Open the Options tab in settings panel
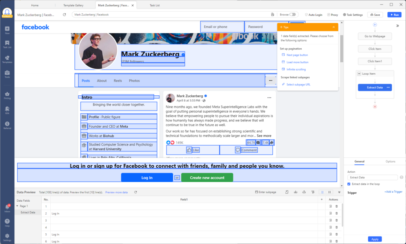 390,161
